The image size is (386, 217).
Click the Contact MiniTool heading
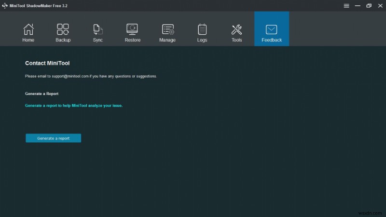[x=47, y=63]
